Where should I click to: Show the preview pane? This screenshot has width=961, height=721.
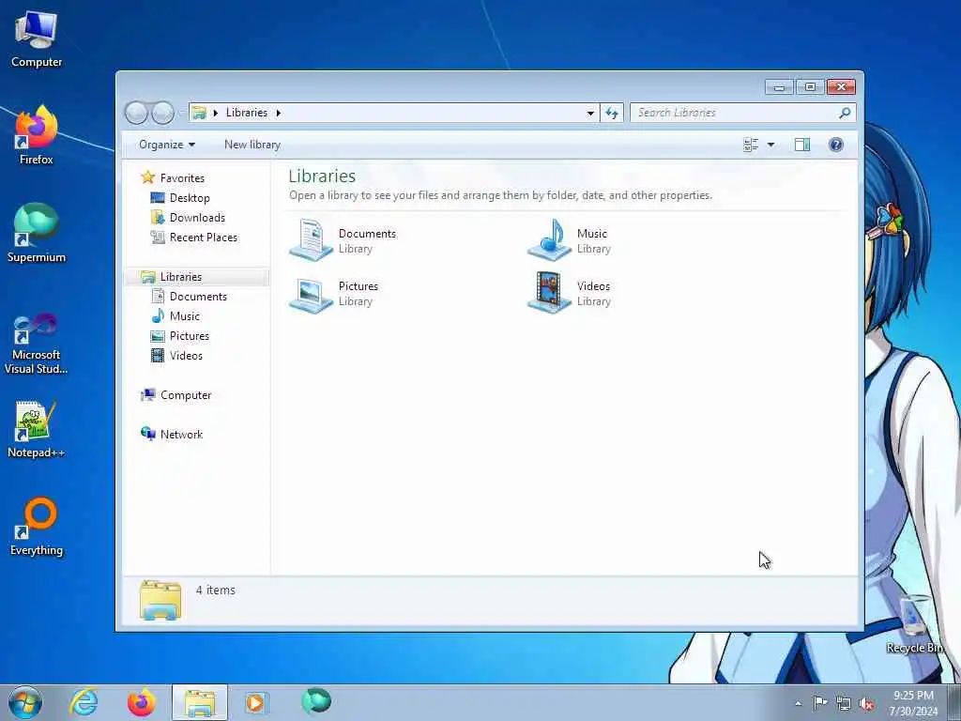point(802,145)
